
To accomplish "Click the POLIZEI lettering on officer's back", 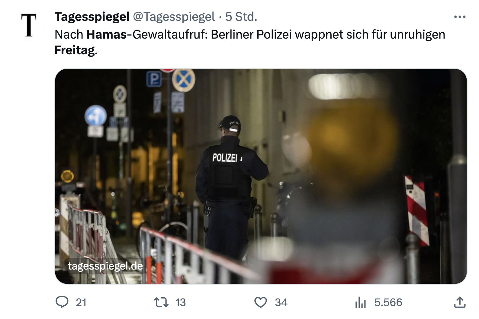I will [x=225, y=157].
